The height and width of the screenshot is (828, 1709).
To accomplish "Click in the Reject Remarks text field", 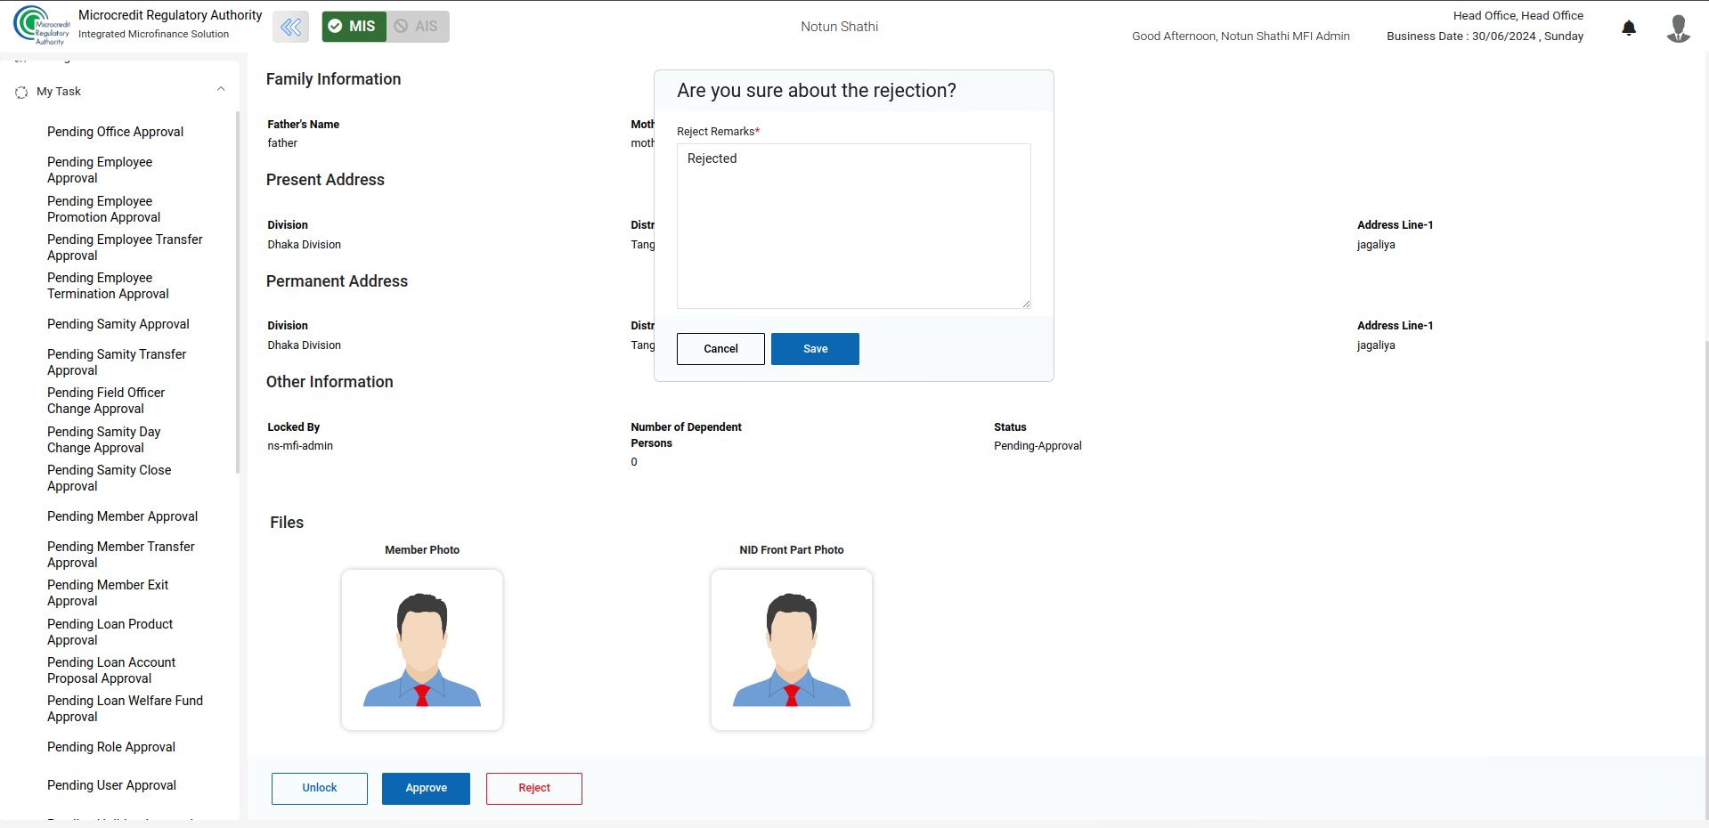I will click(x=853, y=226).
